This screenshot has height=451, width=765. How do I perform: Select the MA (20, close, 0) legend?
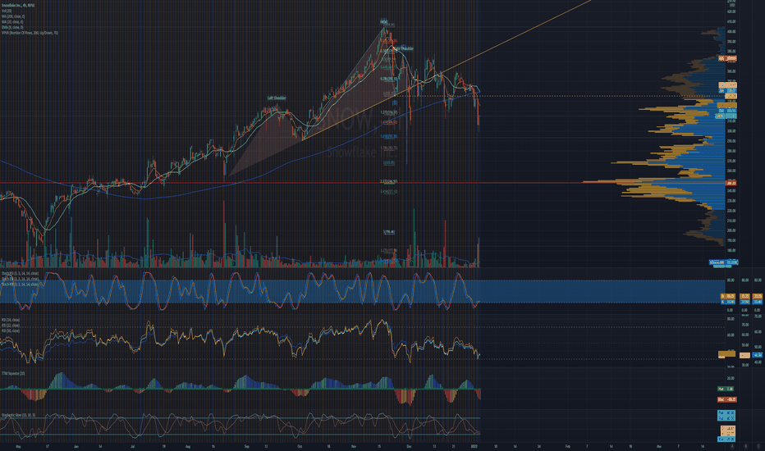(12, 21)
